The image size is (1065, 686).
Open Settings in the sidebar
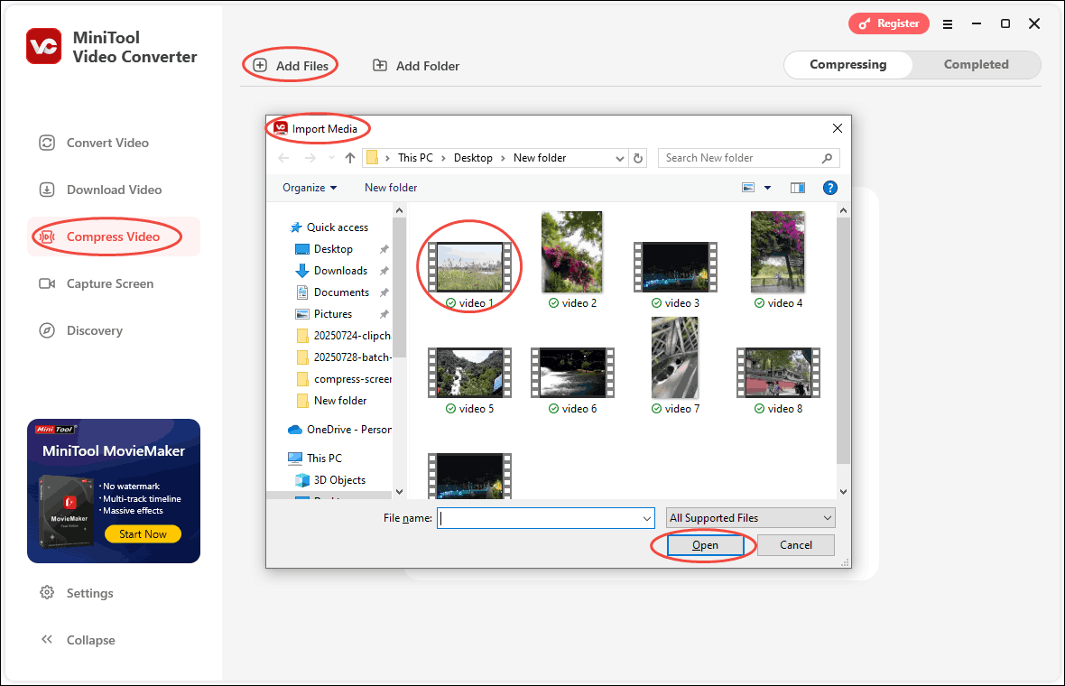click(77, 593)
